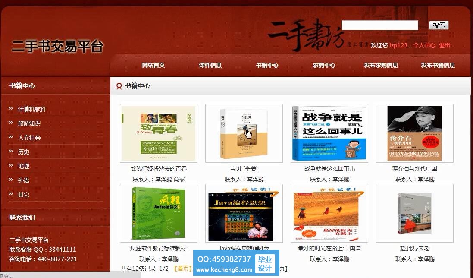Viewport: 473px width, 278px height.
Task: Open 宝贝 book cover thumbnail
Action: 244,133
